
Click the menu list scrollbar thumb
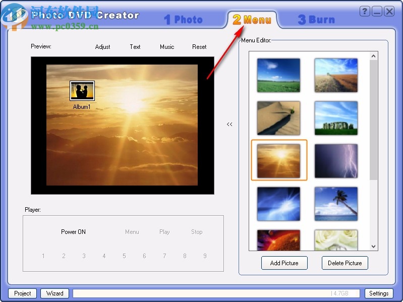click(373, 120)
